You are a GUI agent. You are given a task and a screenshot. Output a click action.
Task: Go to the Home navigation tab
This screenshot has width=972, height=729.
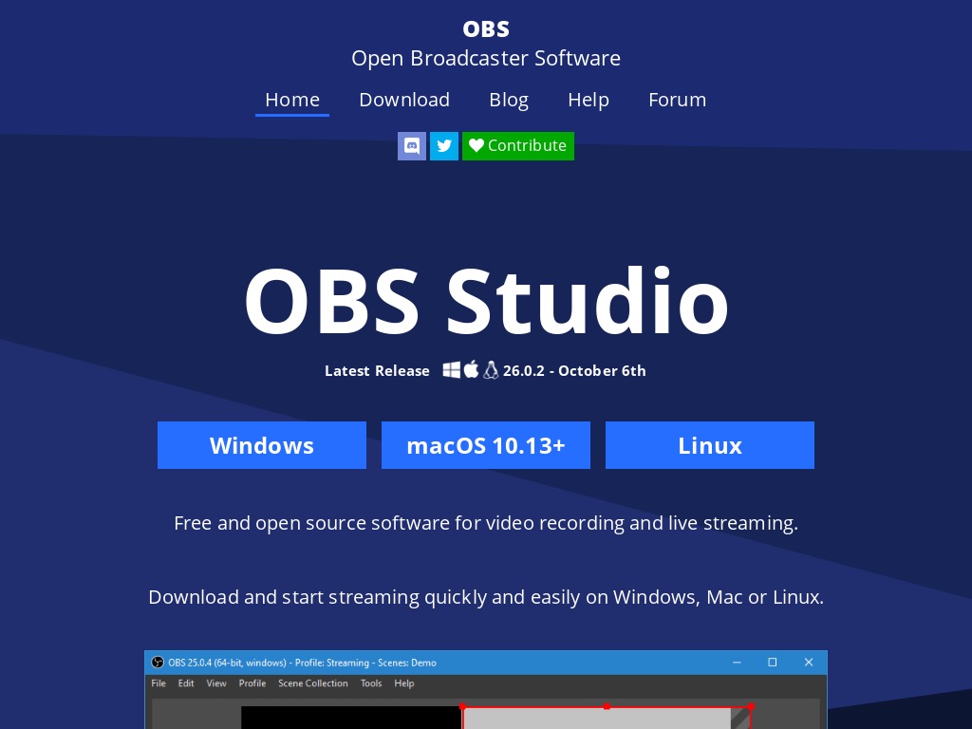(x=292, y=100)
